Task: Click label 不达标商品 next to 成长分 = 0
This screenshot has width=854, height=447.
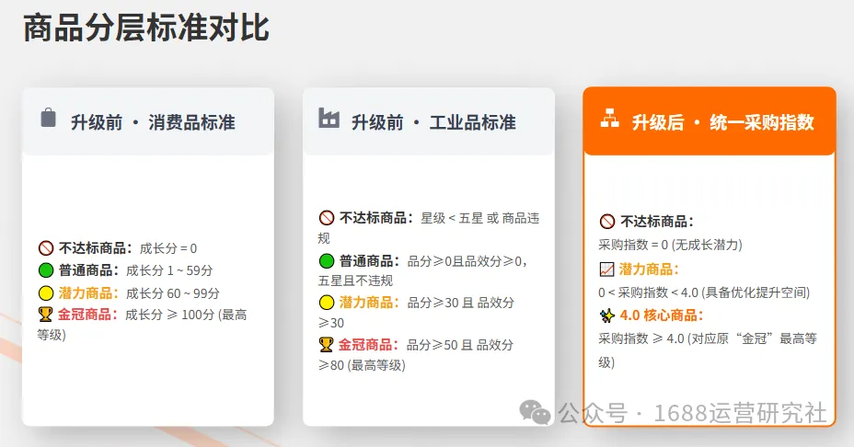Action: pos(96,248)
